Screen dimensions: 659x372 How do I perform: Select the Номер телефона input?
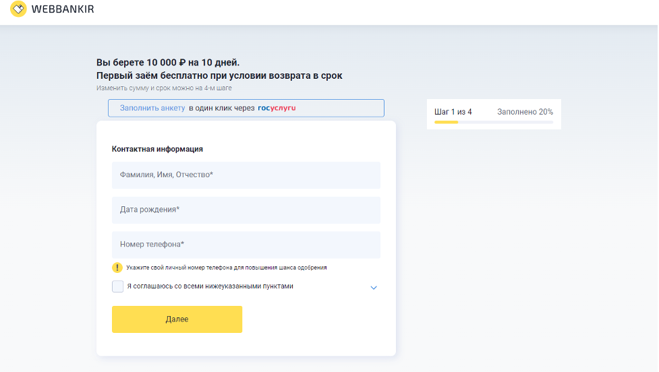click(246, 245)
